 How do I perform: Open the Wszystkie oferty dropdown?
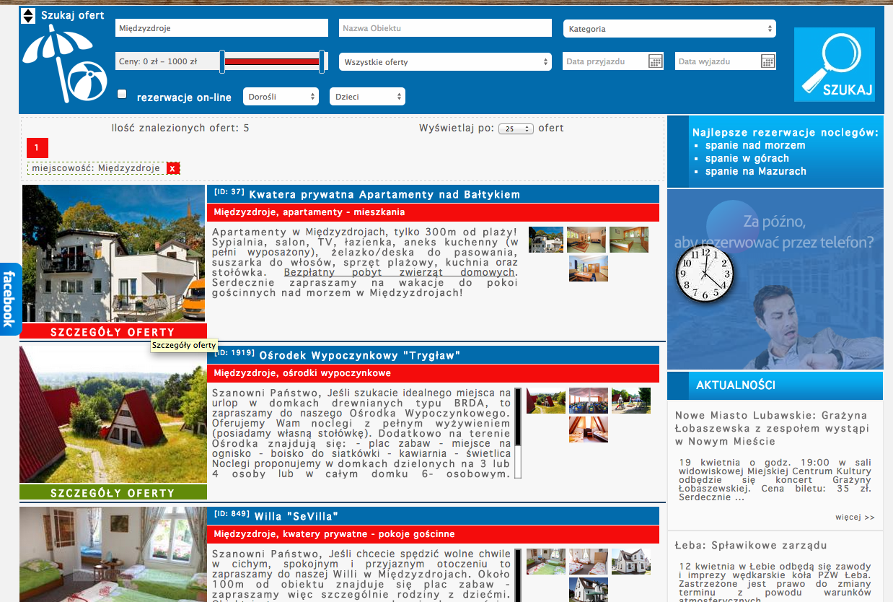click(444, 62)
